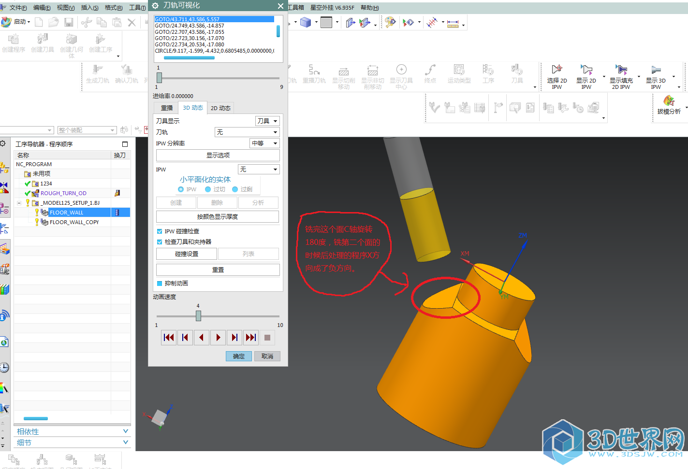Viewport: 688px width, 469px height.
Task: Open the 视图(V) menu
Action: click(x=66, y=8)
